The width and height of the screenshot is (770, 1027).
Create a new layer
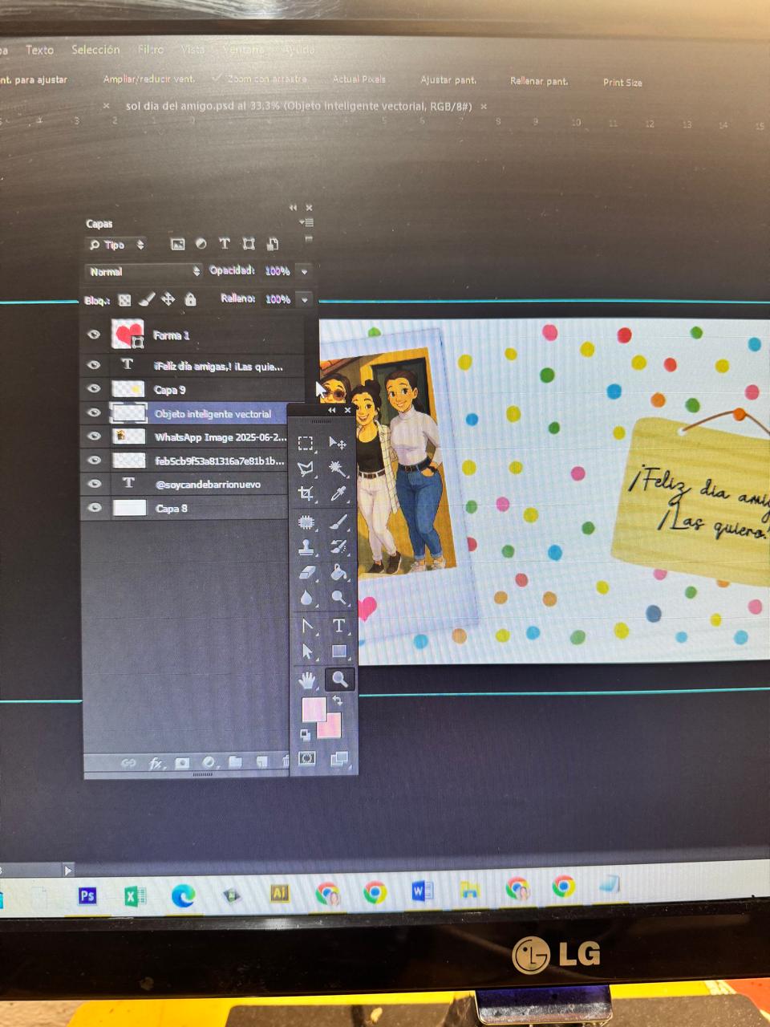coord(261,762)
